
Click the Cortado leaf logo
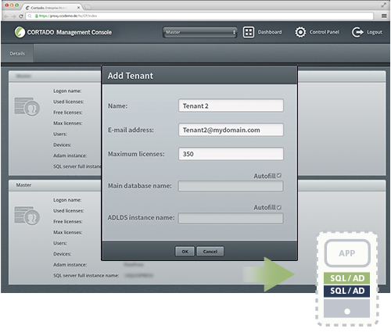point(20,32)
